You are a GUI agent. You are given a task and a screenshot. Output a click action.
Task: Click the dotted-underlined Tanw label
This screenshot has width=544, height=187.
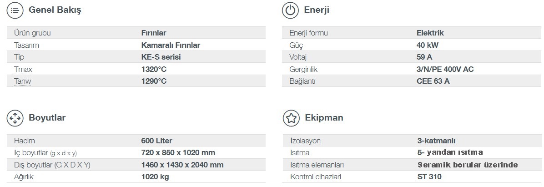(x=23, y=81)
